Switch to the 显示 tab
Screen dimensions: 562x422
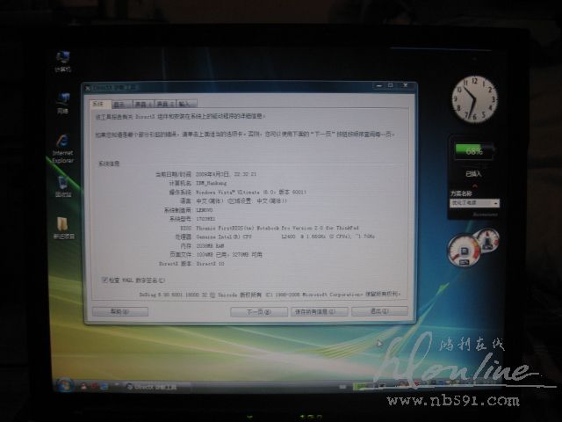click(x=122, y=105)
